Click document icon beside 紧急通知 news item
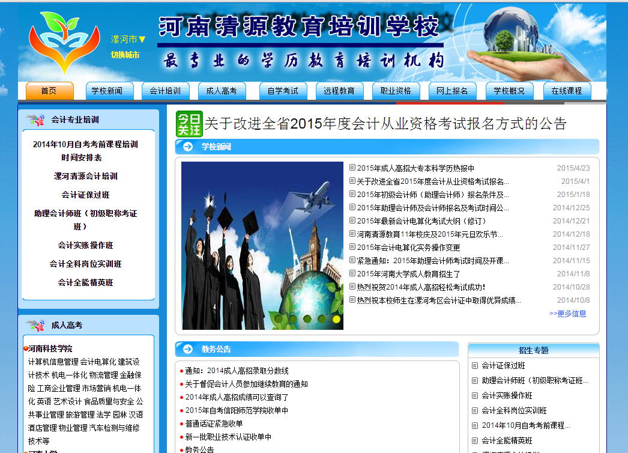628x453 pixels. [x=352, y=260]
